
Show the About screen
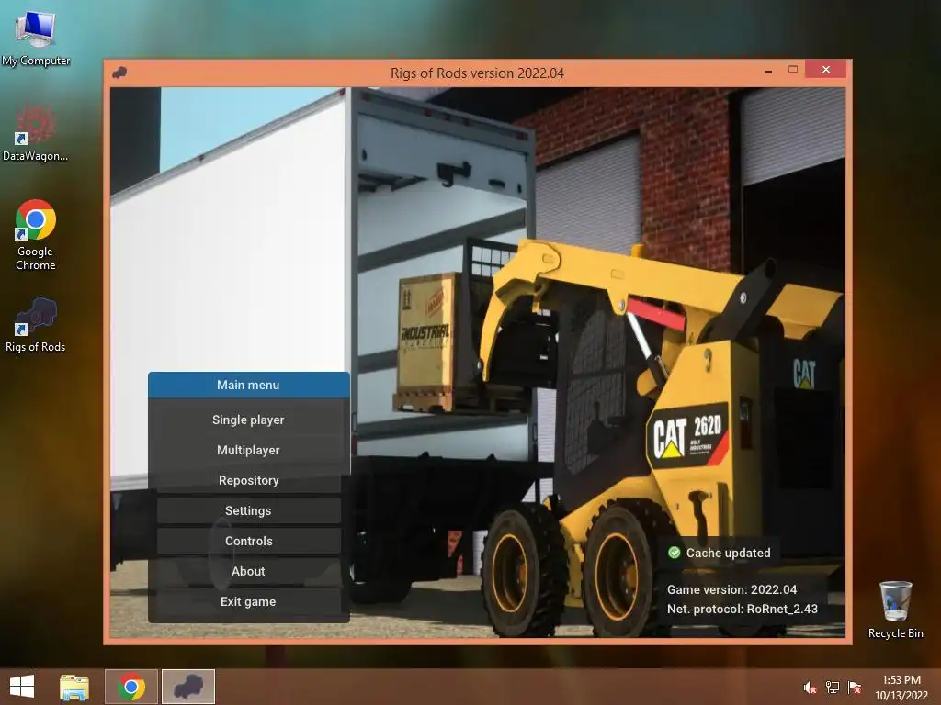[x=248, y=571]
